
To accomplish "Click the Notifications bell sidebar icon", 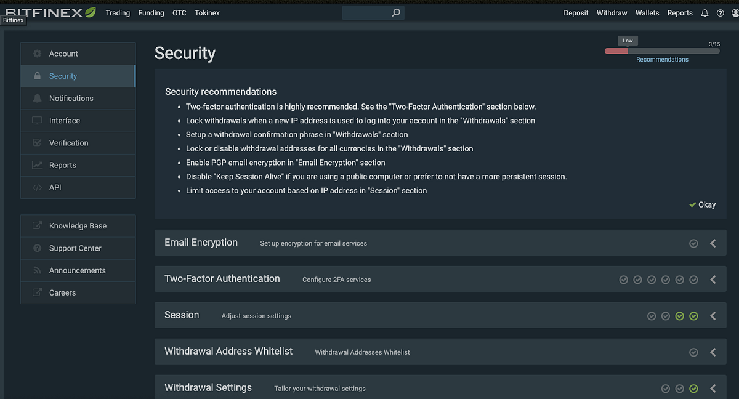I will point(37,99).
